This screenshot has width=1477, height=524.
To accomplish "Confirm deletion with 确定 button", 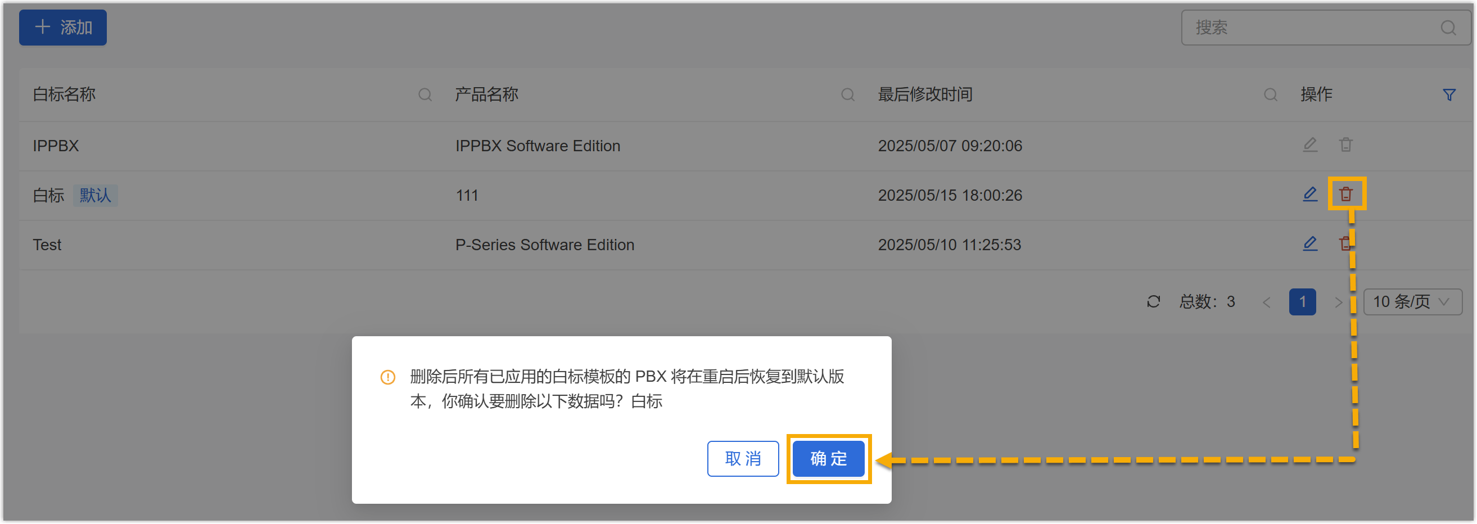I will (829, 459).
